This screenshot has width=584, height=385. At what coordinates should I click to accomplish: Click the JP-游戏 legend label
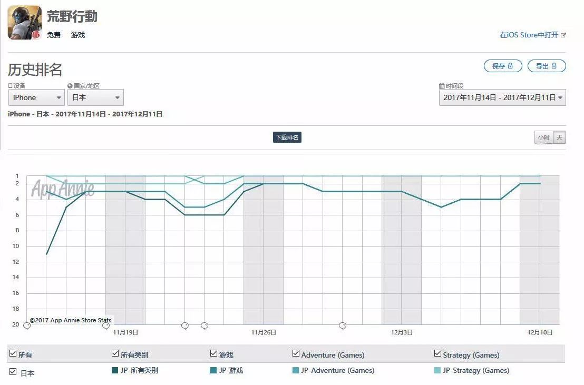(231, 370)
